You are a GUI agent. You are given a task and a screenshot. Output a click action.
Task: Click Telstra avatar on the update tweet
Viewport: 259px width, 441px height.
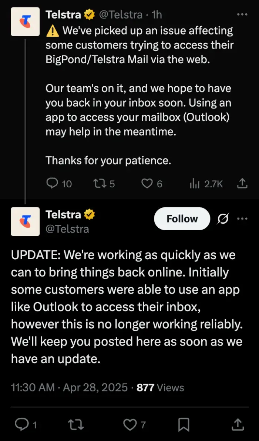point(25,222)
